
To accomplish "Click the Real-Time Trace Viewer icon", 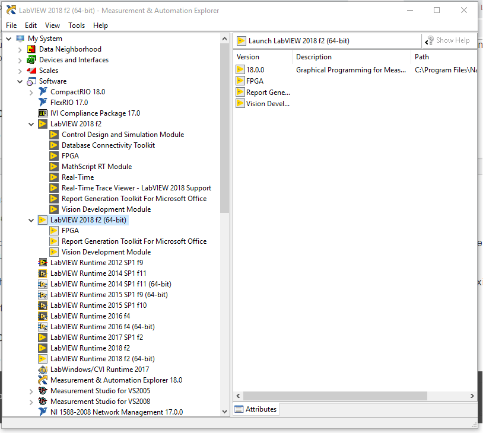I will click(x=54, y=188).
